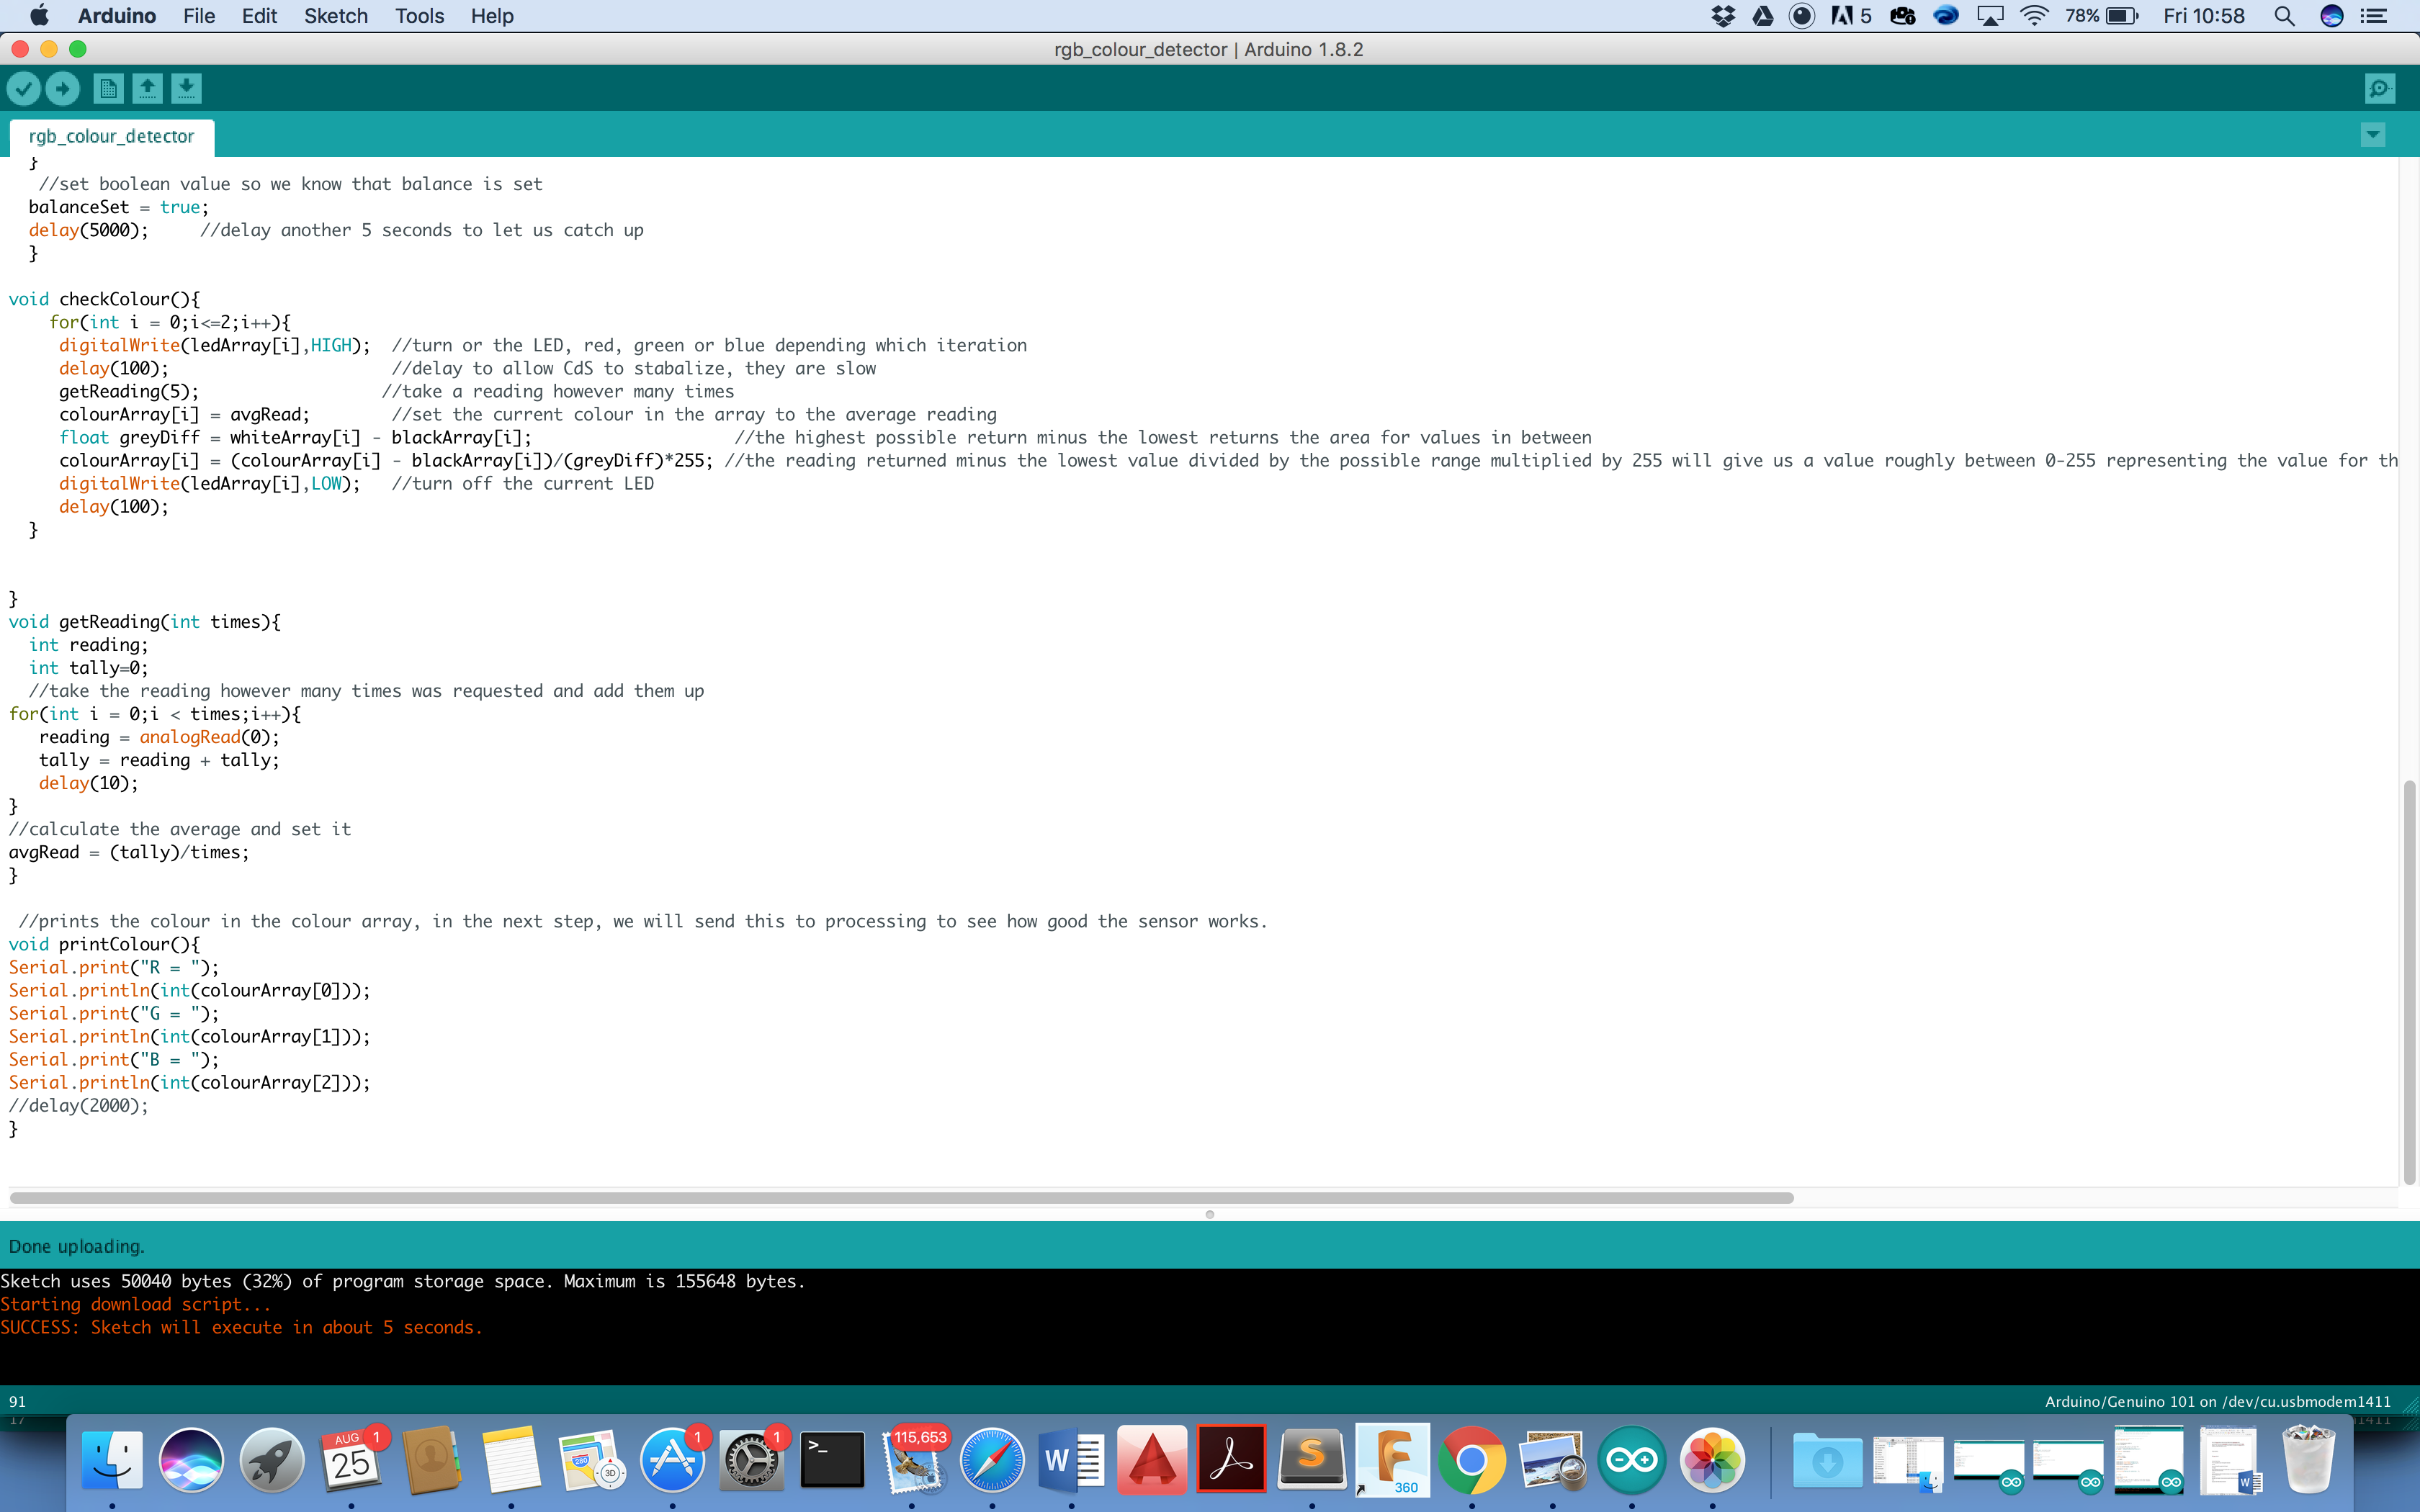Open Finder from the Dock
This screenshot has width=2420, height=1512.
(112, 1460)
